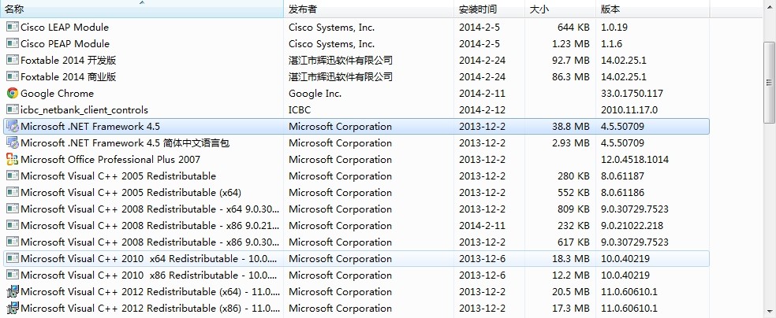Select Visual C++ 2005 Redistributable (x64) row

pyautogui.click(x=356, y=193)
